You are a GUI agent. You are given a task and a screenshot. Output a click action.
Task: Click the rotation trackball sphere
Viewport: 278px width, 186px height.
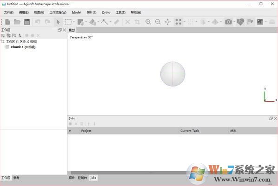[172, 74]
